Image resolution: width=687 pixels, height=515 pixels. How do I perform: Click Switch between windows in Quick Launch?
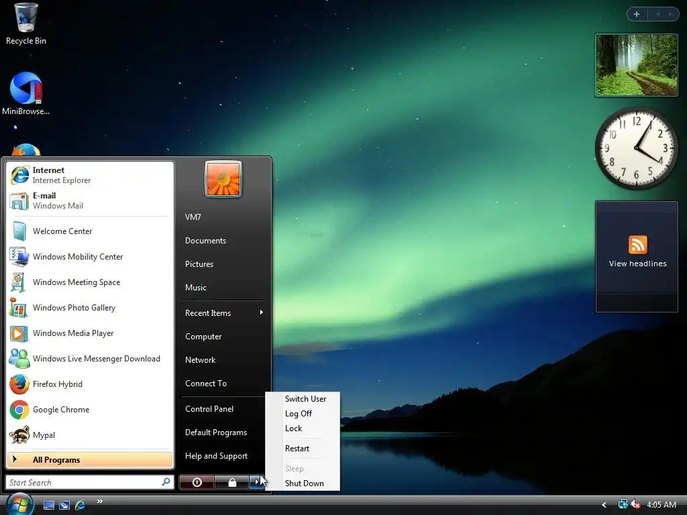64,505
